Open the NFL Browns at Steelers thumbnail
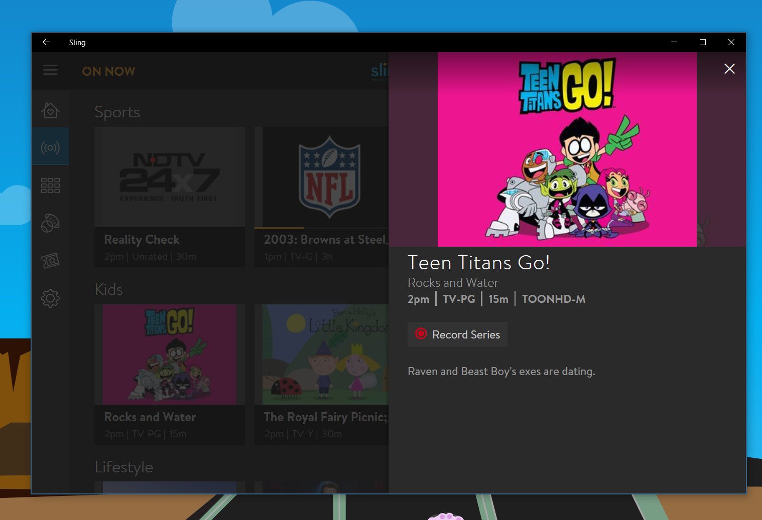This screenshot has width=762, height=520. (322, 177)
